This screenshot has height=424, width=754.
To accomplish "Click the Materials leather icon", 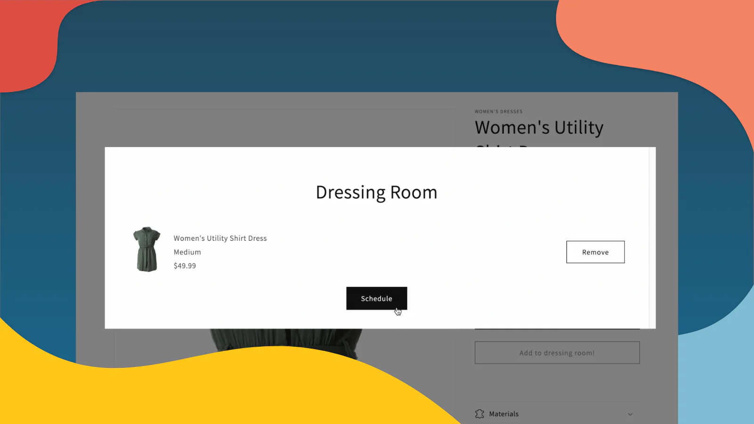I will tap(480, 414).
